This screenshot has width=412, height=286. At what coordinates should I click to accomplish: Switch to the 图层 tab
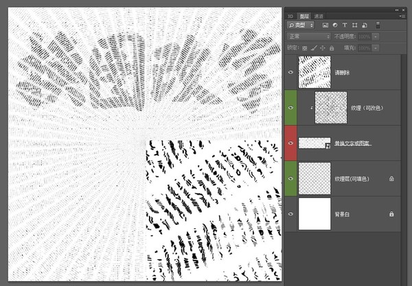tap(304, 16)
